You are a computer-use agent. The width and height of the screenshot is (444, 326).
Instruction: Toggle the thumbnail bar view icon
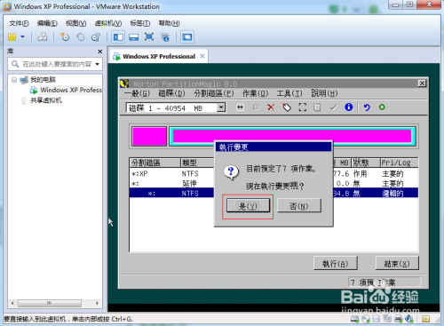tap(133, 37)
